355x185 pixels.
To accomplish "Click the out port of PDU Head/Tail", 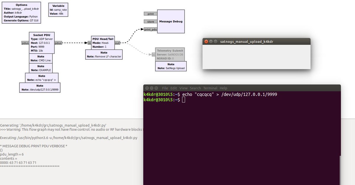I will coord(117,43).
